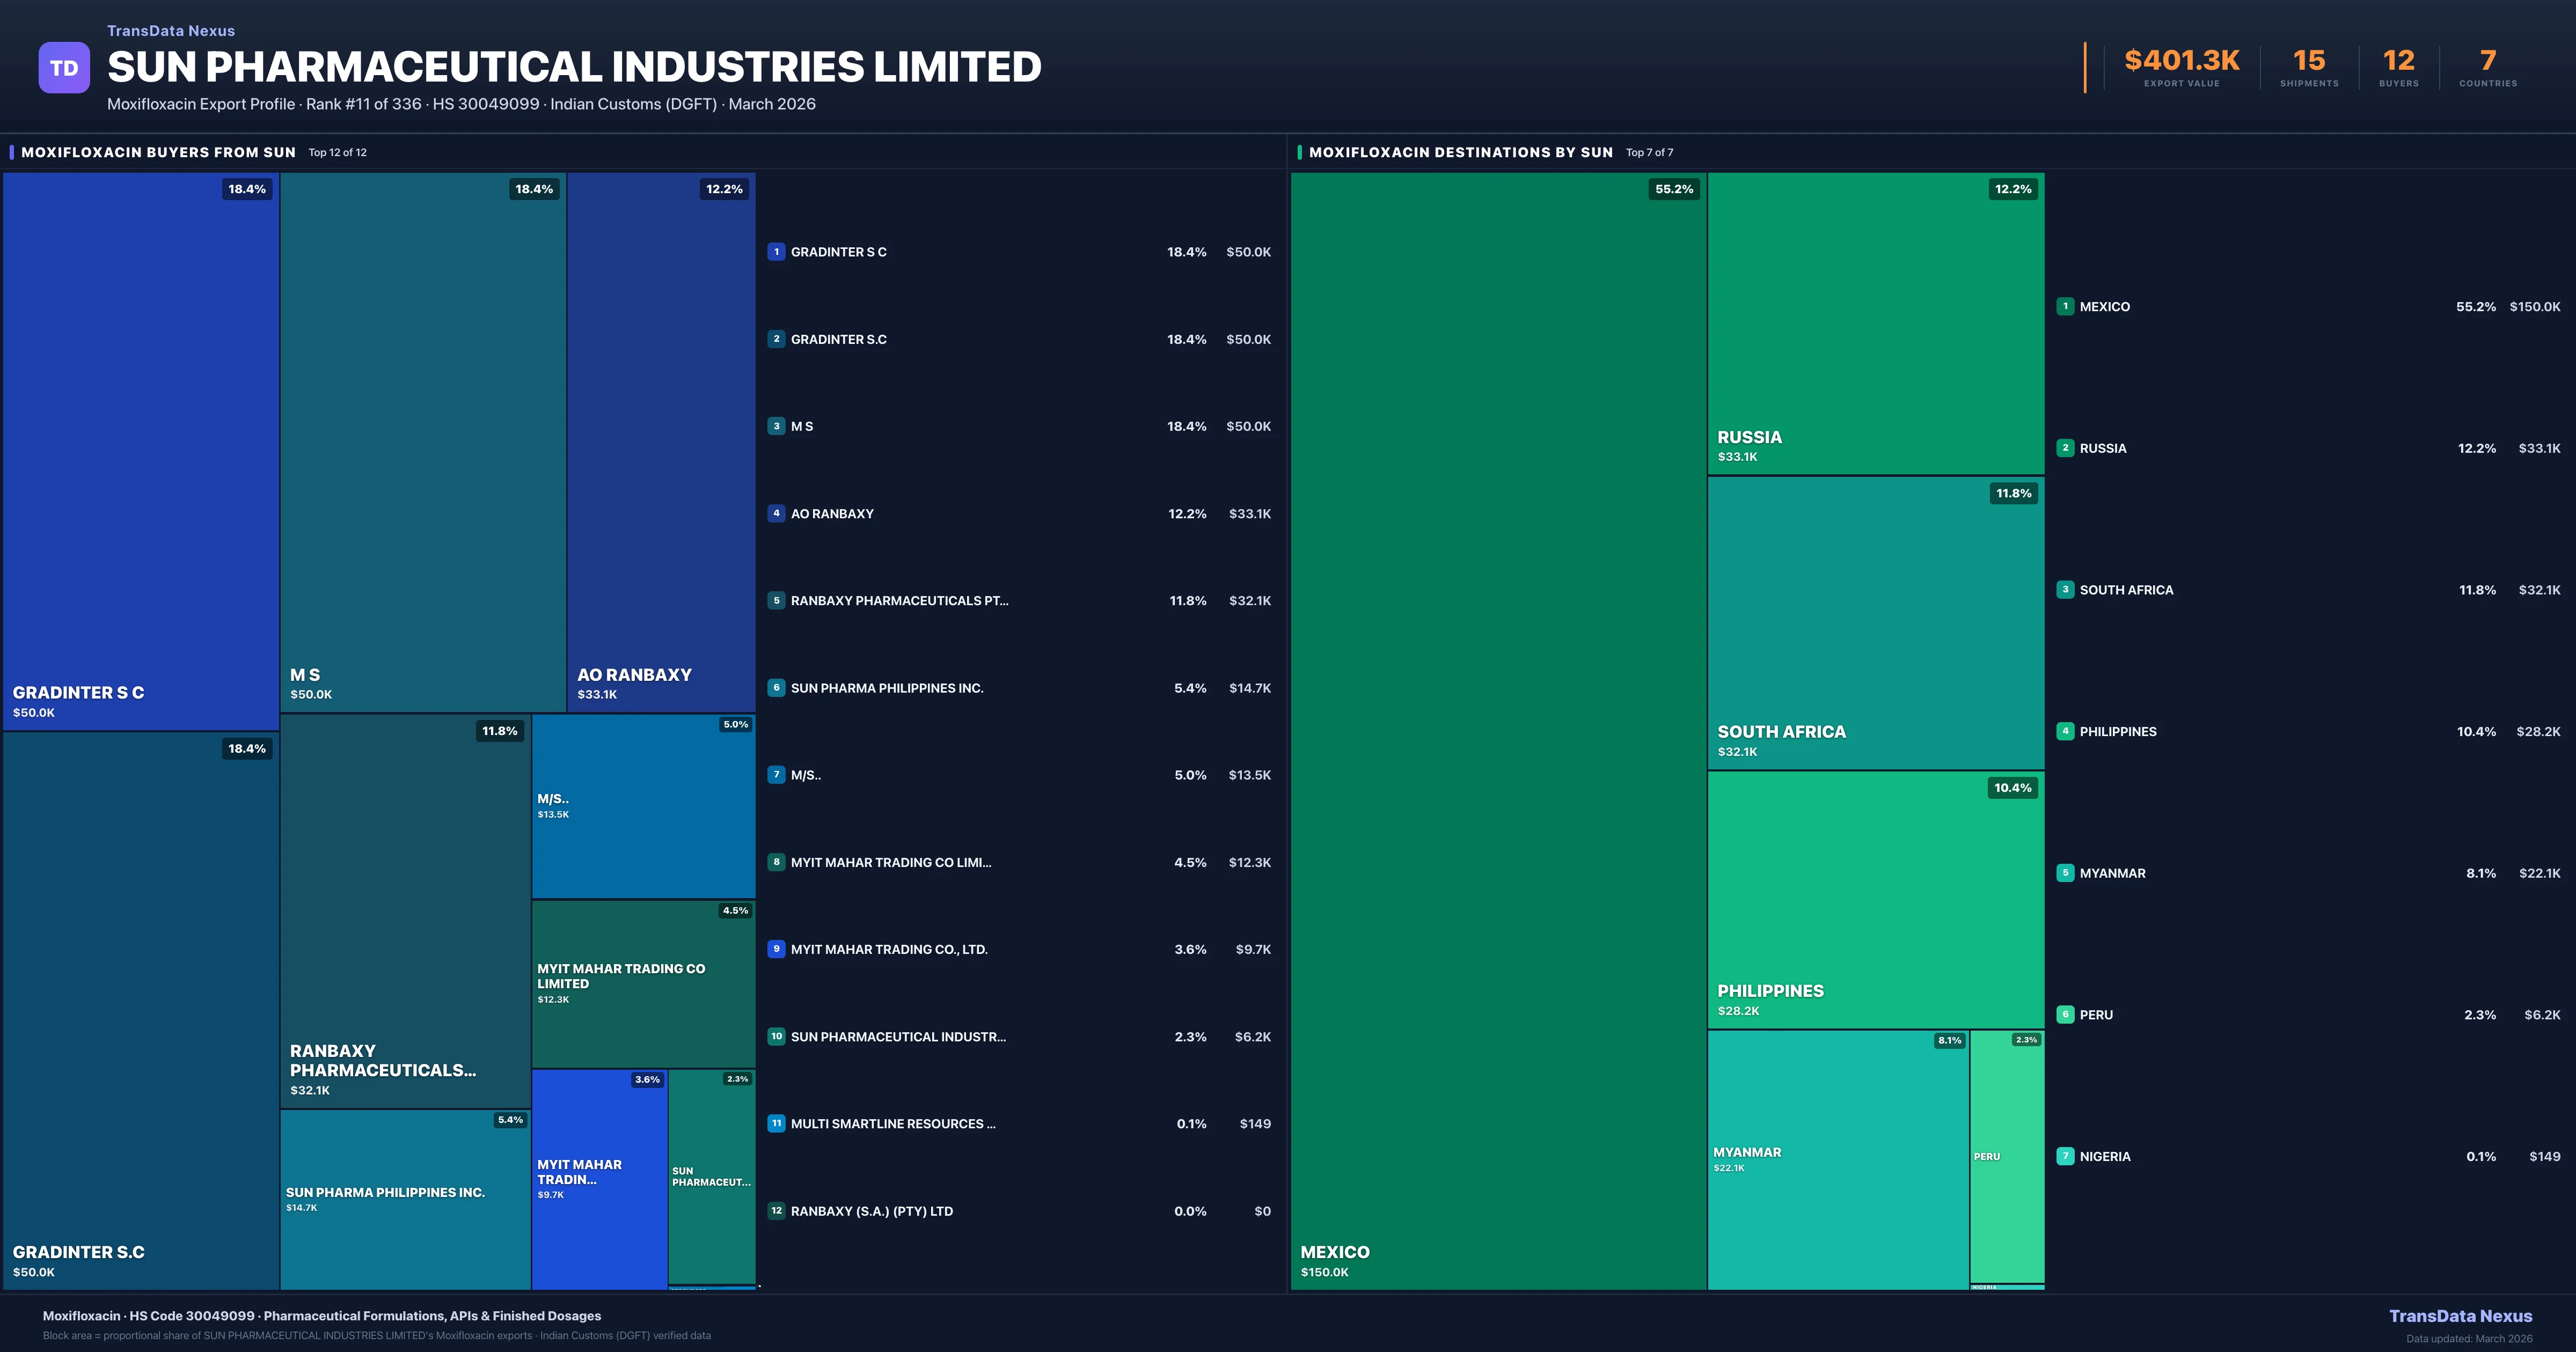Click the purple TD logo icon

coord(64,68)
